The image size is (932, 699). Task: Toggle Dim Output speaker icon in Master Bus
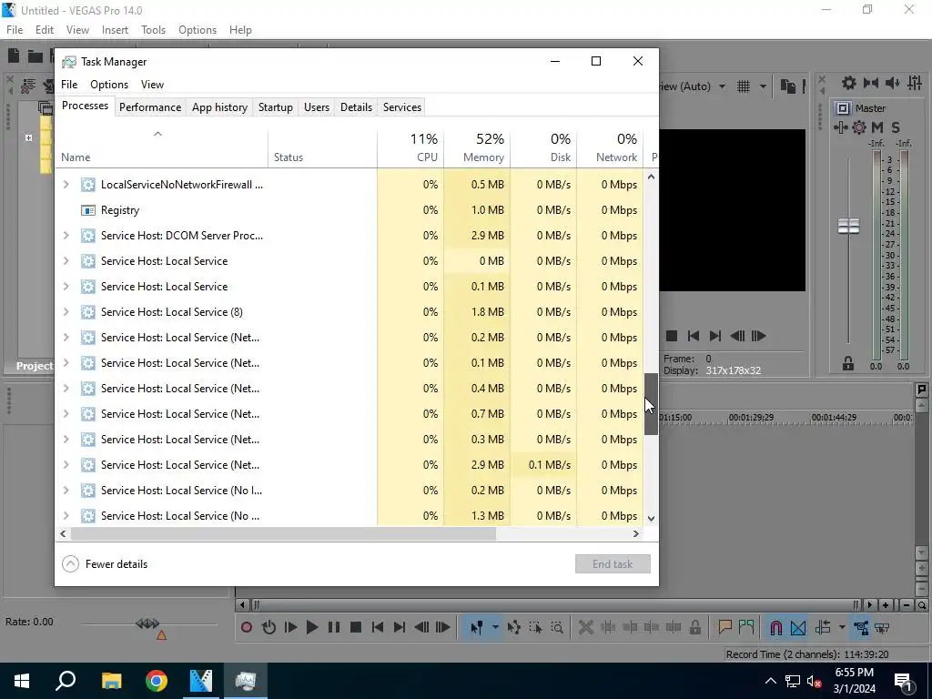click(x=892, y=83)
